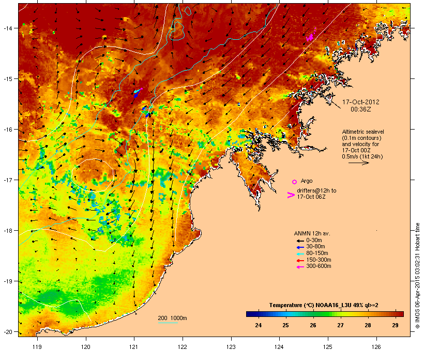The image size is (424, 351).
Task: Click the longitude axis label 125
Action: click(328, 347)
